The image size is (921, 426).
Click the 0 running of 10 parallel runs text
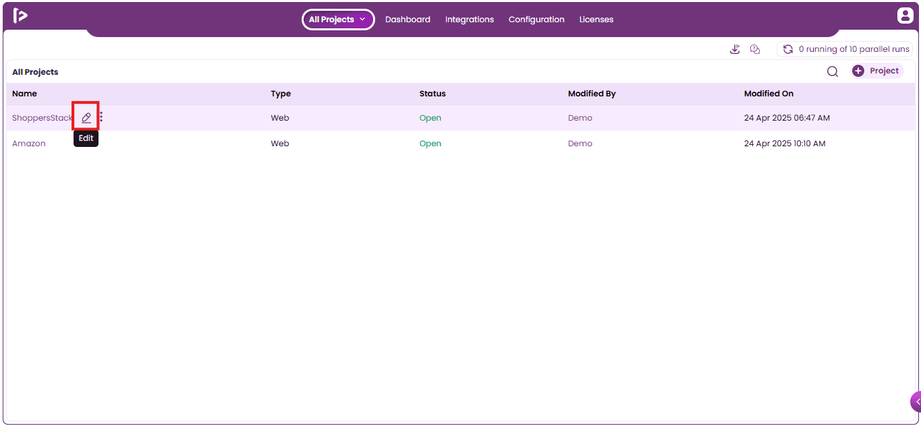pyautogui.click(x=854, y=49)
